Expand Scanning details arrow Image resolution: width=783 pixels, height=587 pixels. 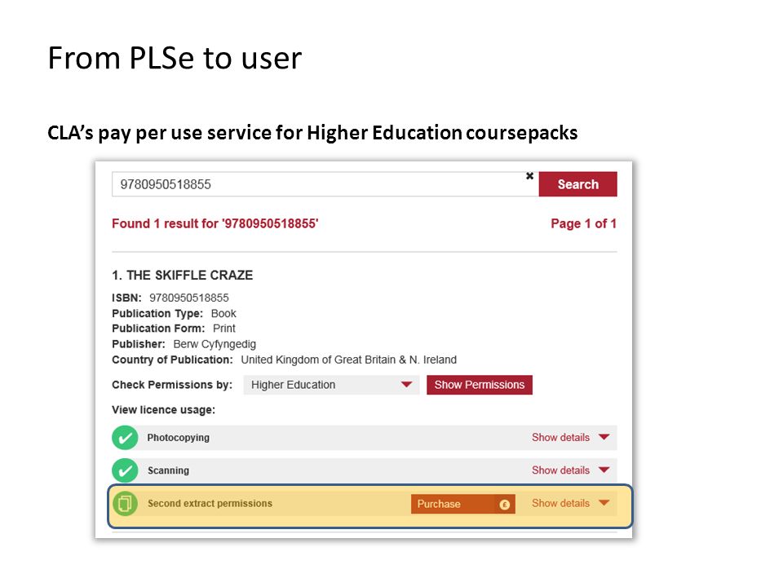604,470
